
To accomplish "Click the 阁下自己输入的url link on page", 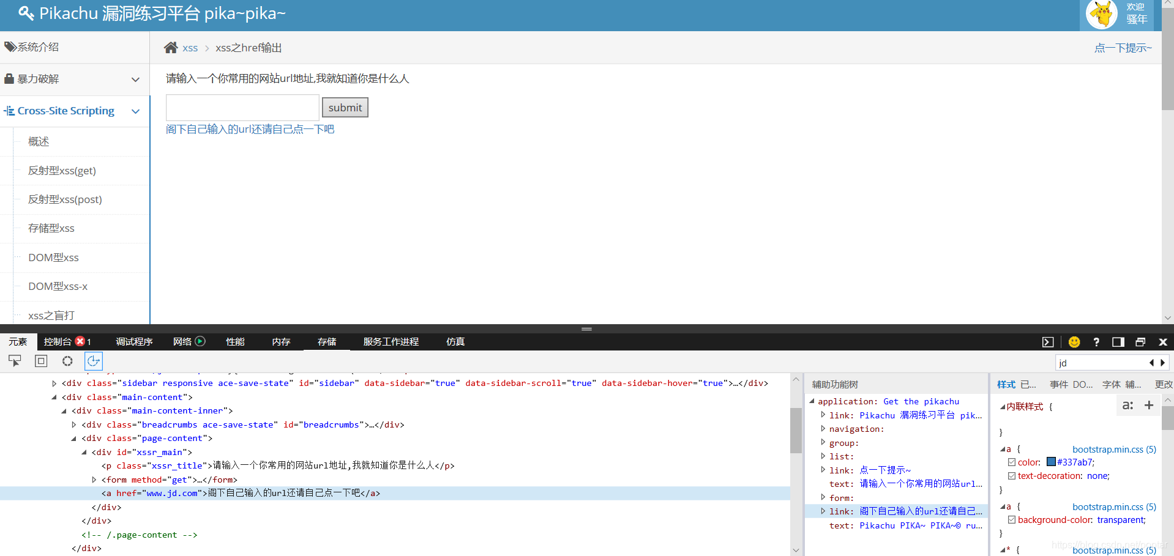I will coord(250,129).
